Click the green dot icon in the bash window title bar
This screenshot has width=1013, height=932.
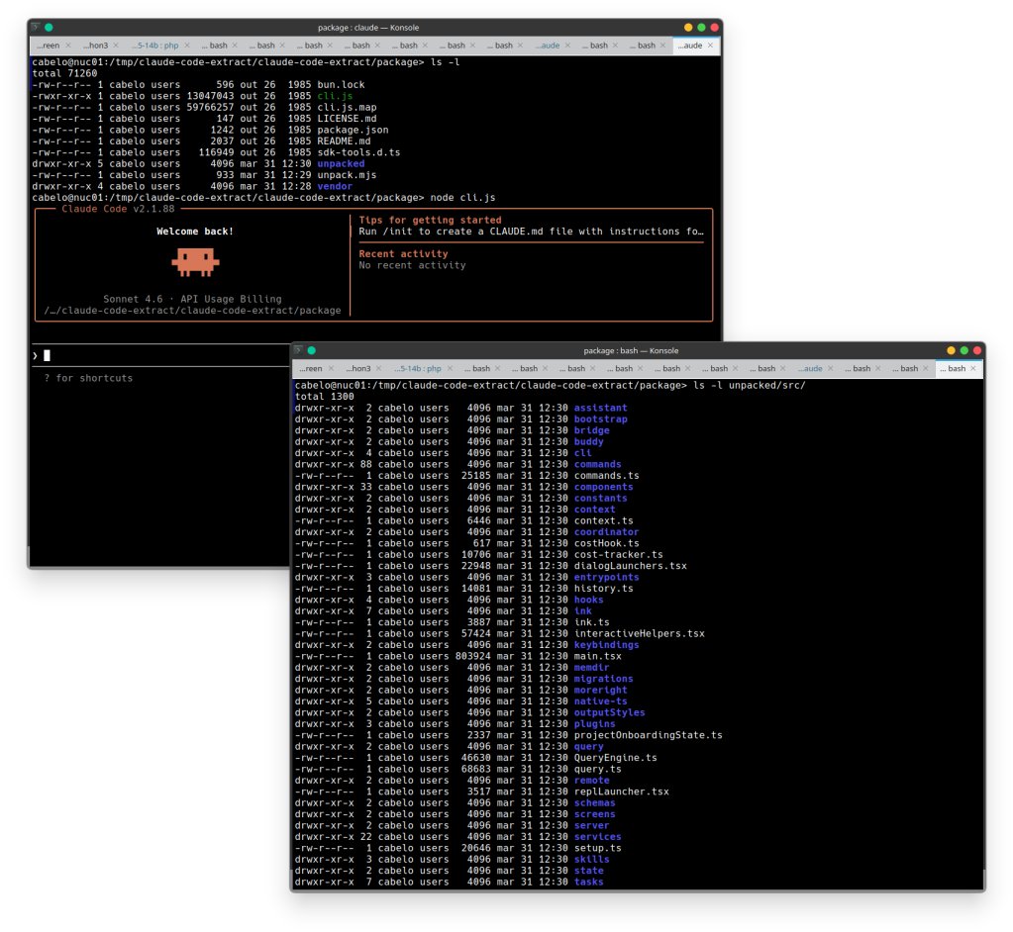pos(311,350)
